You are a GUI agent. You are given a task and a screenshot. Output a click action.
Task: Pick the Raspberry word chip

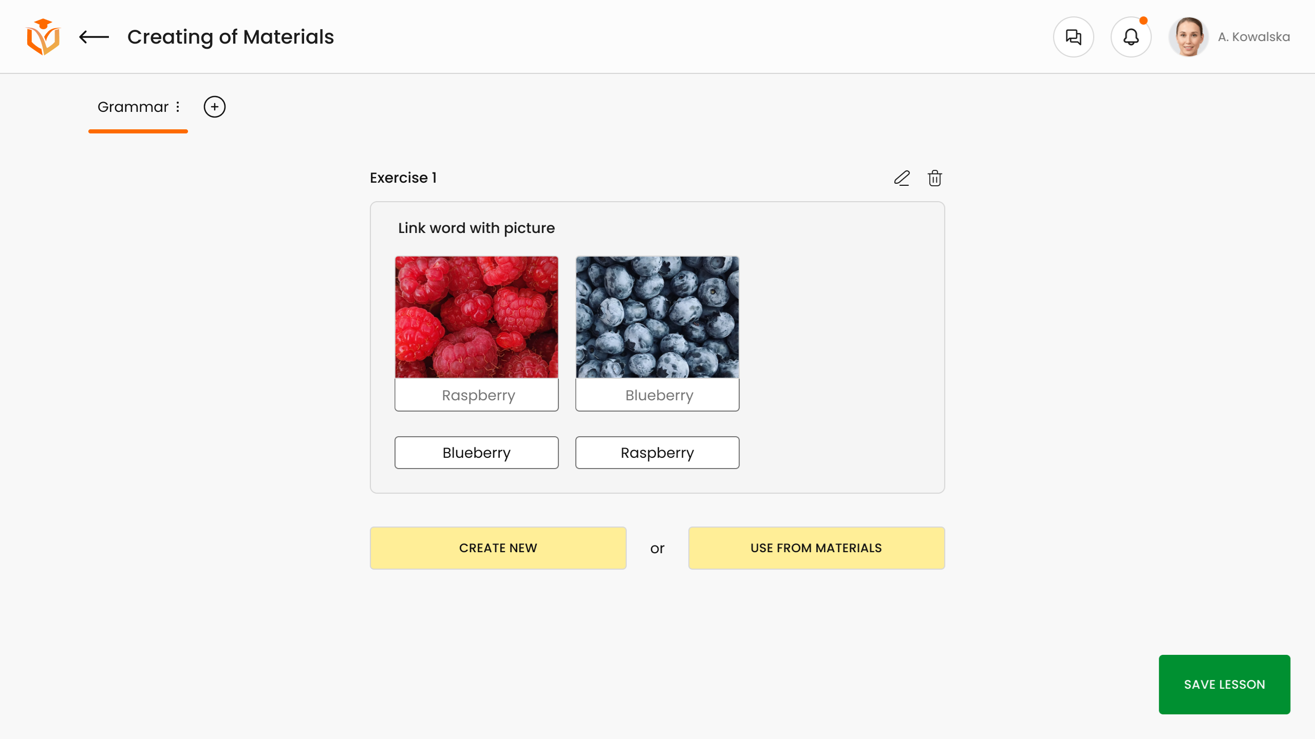tap(657, 453)
